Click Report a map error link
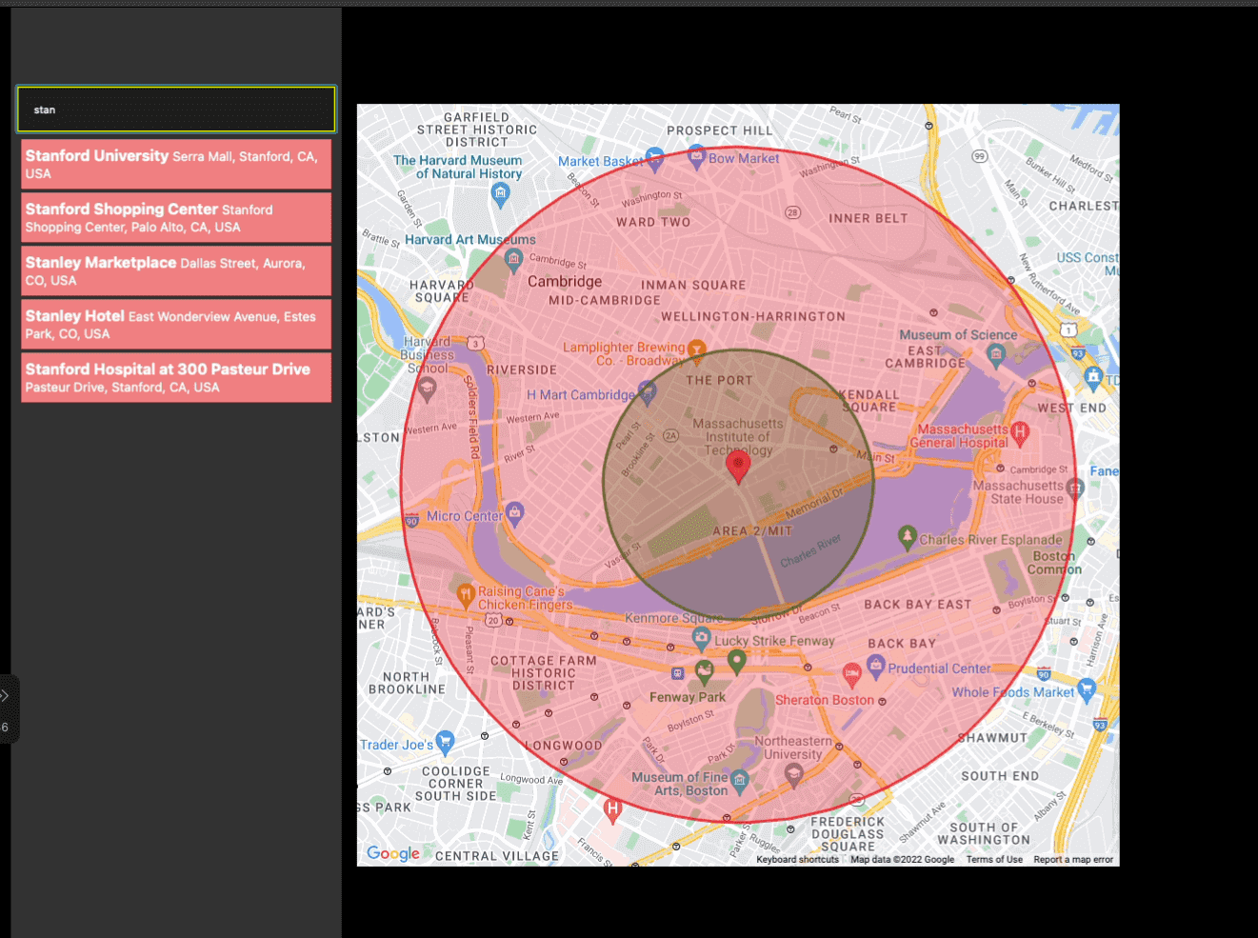 [x=1073, y=860]
